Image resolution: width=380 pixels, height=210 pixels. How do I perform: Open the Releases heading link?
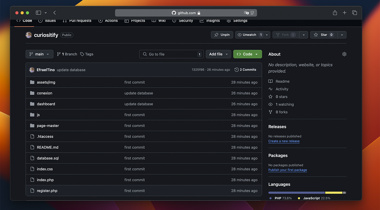click(277, 127)
